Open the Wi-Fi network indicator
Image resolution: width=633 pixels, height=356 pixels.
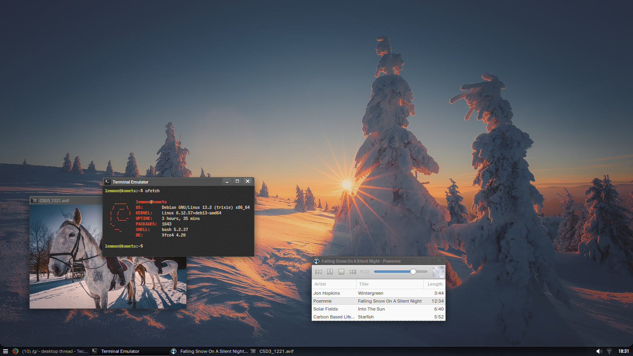click(x=609, y=351)
